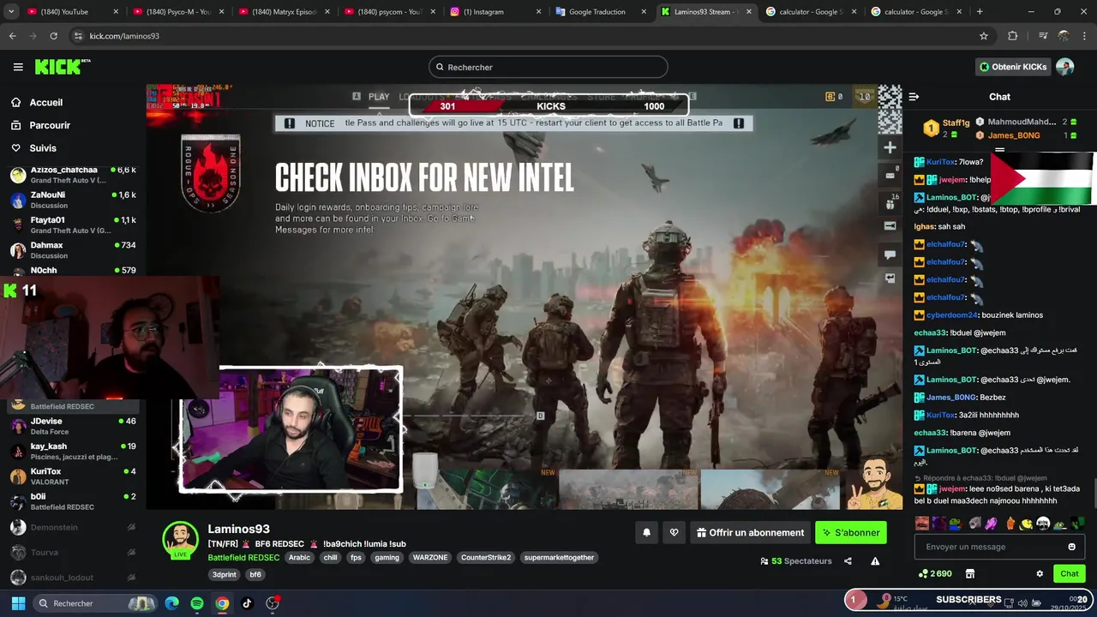Click the Arabic tag
1097x617 pixels.
click(x=299, y=557)
